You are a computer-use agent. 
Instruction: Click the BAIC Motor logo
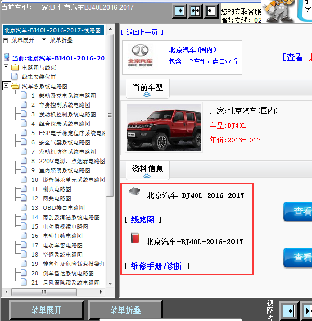click(140, 56)
